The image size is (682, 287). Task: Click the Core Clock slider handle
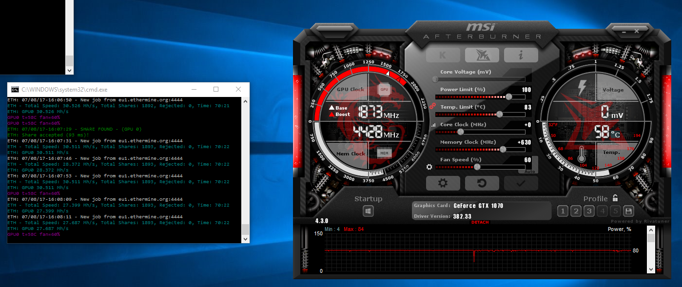[x=460, y=132]
